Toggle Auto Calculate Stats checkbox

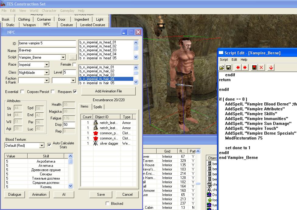tap(49, 145)
